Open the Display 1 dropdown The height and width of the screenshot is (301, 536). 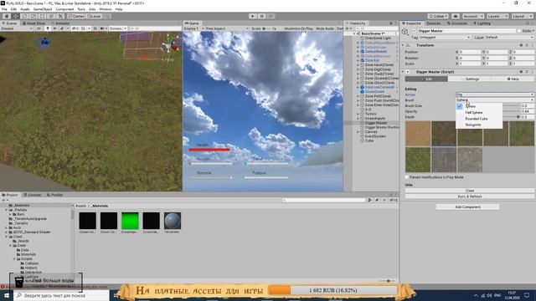[193, 28]
